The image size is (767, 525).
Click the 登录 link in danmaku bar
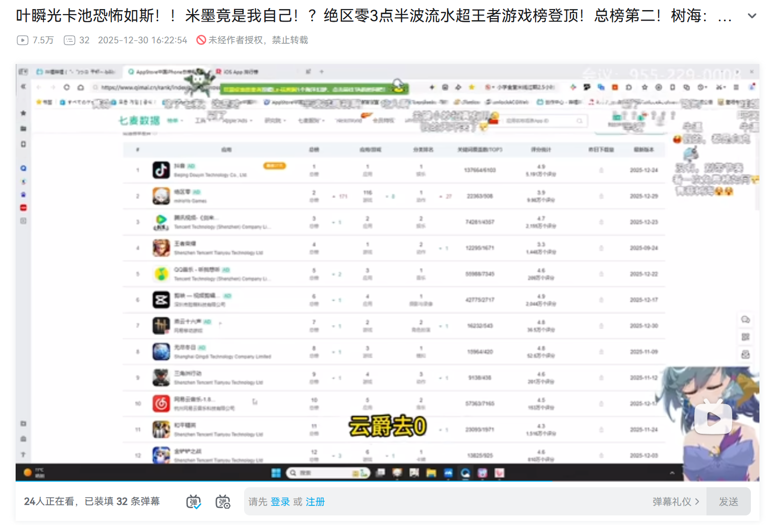coord(280,502)
